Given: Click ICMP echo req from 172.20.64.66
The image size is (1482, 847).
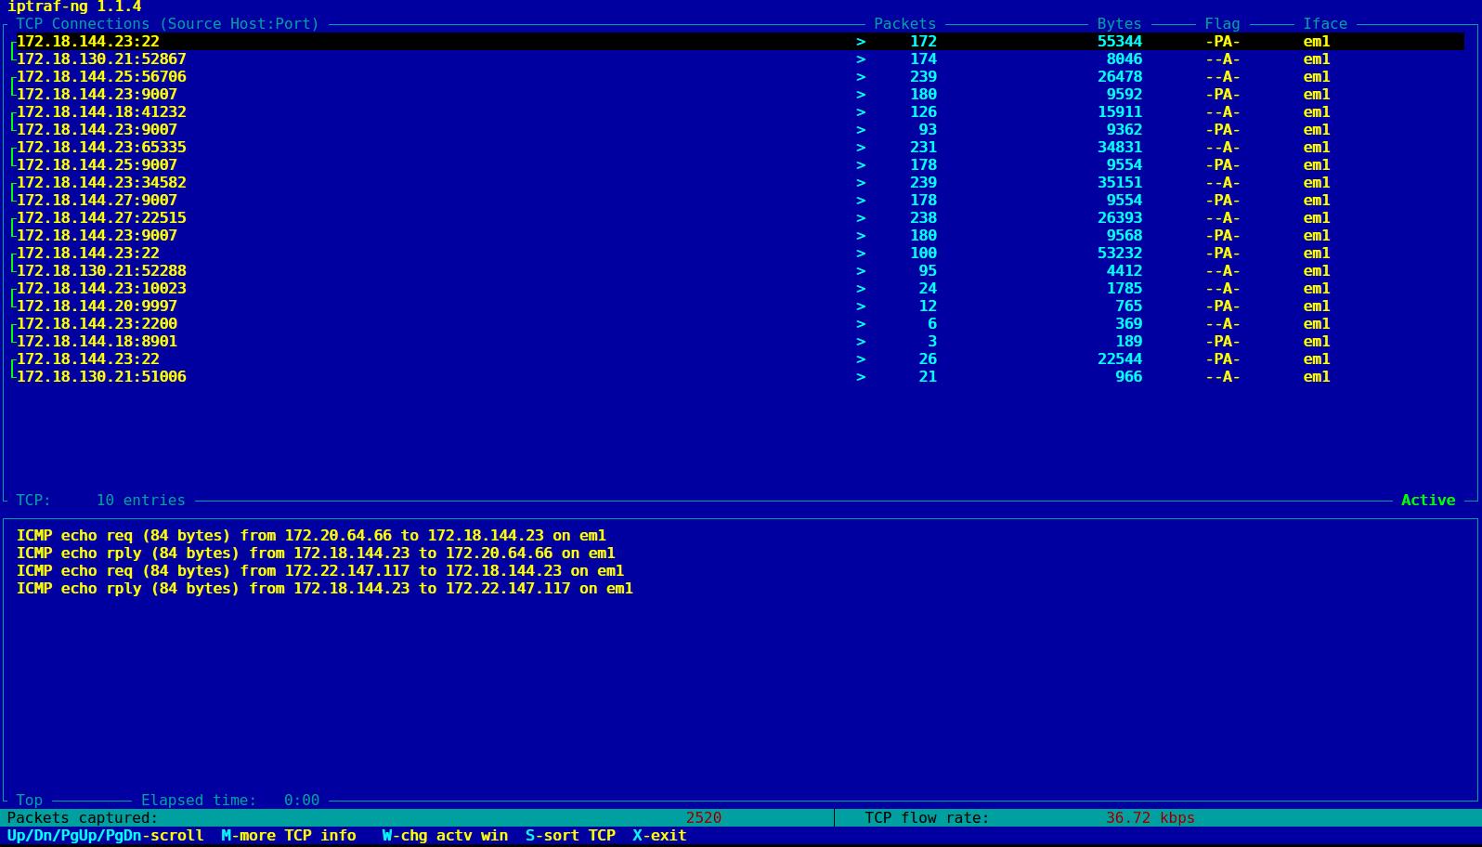Looking at the screenshot, I should [311, 536].
